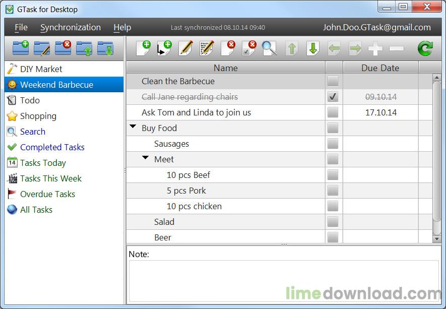446x309 pixels.
Task: Select the Clean the Barbecue task
Action: 279,81
